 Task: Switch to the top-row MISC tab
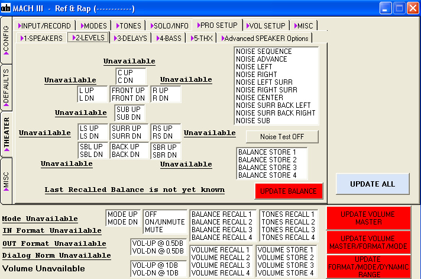(x=304, y=26)
